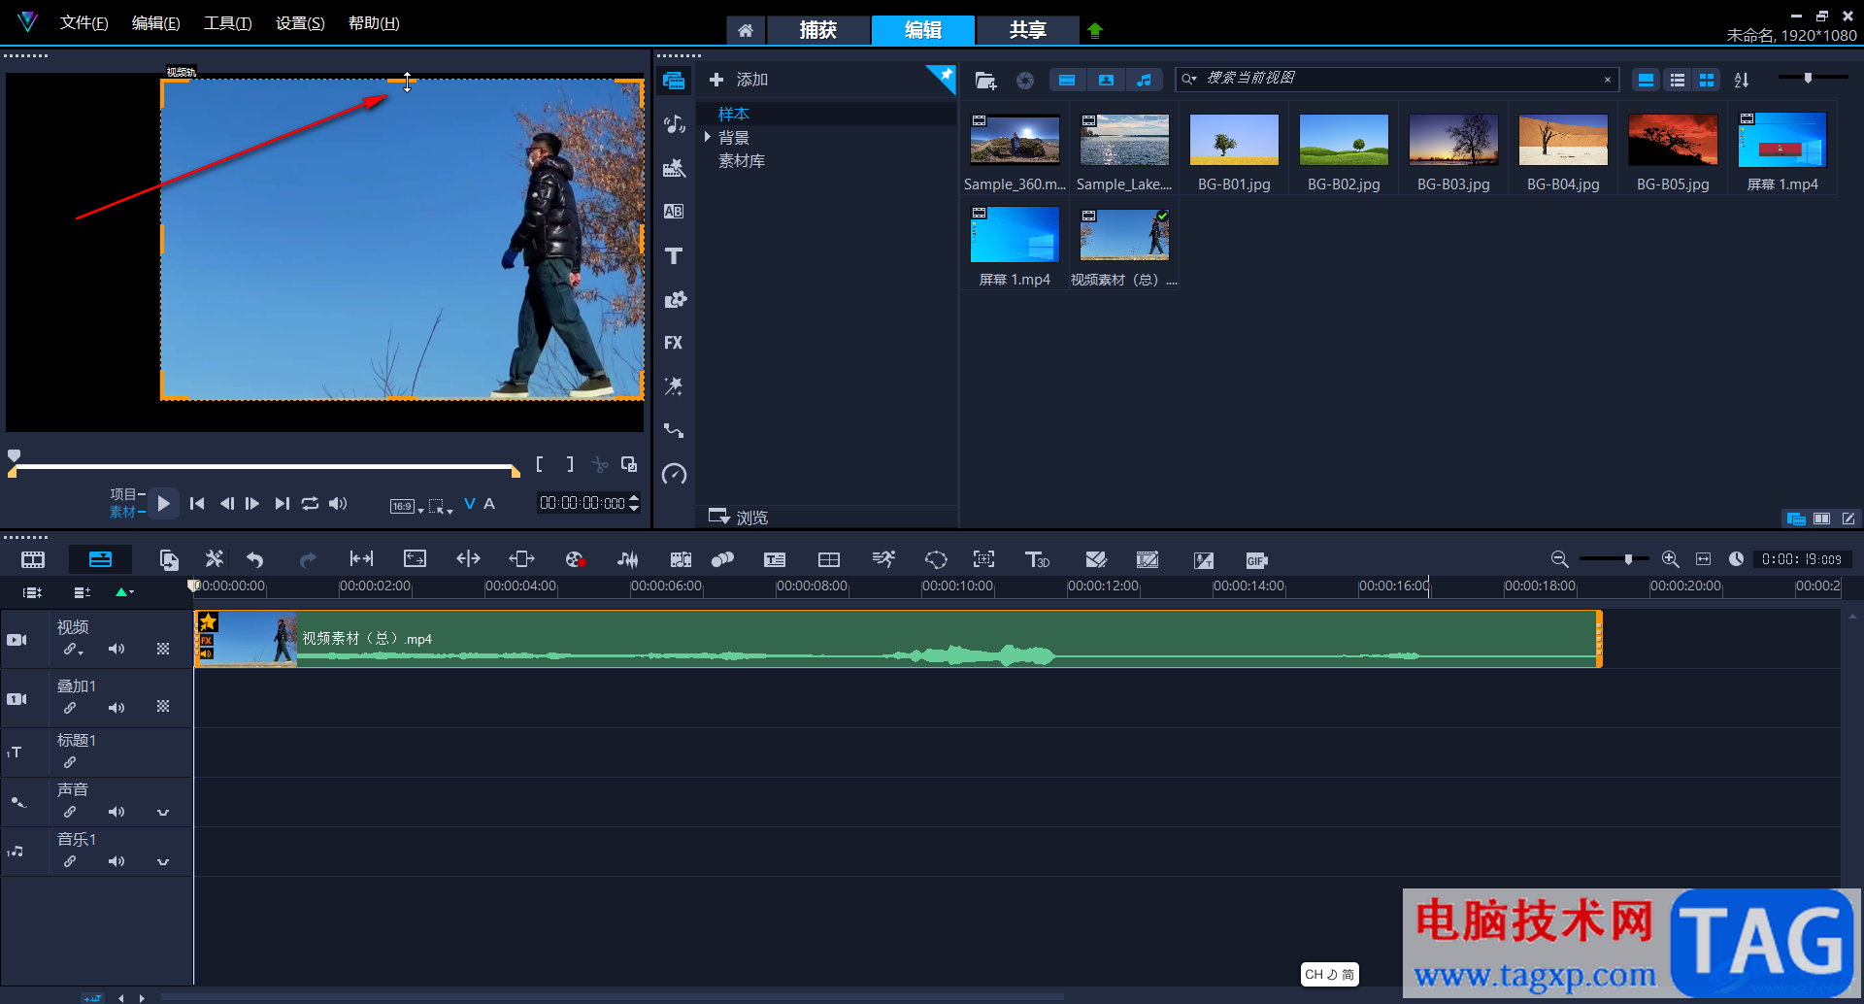
Task: Expand the 声音 track options chevron
Action: click(163, 812)
